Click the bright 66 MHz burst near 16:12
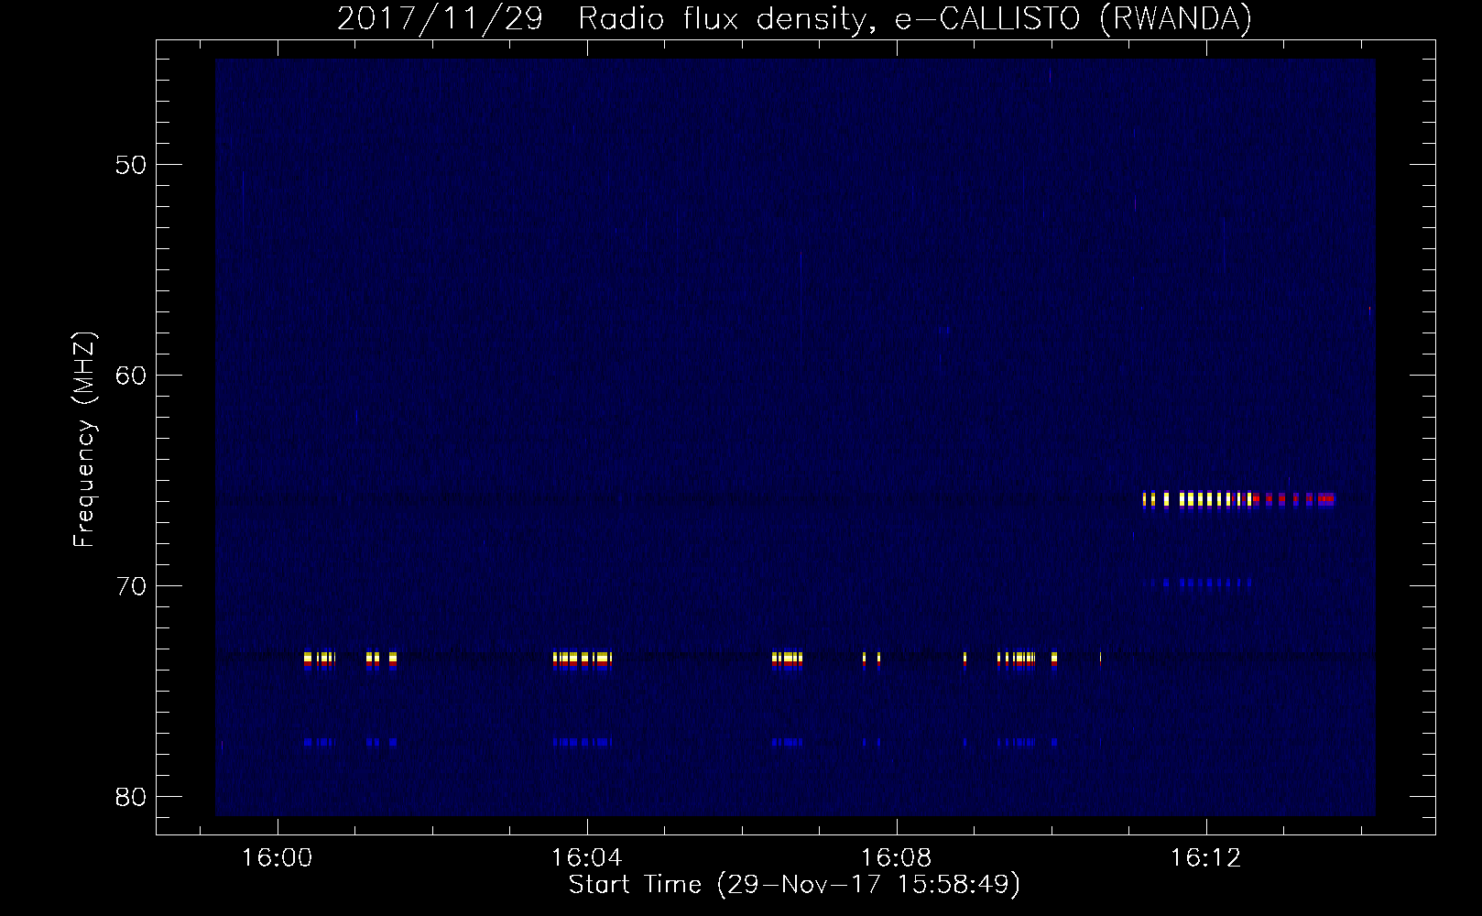This screenshot has height=916, width=1482. coord(1239,499)
